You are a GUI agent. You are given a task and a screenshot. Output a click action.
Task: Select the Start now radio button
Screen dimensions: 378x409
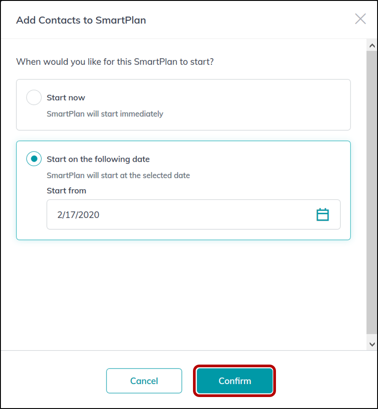tap(34, 97)
